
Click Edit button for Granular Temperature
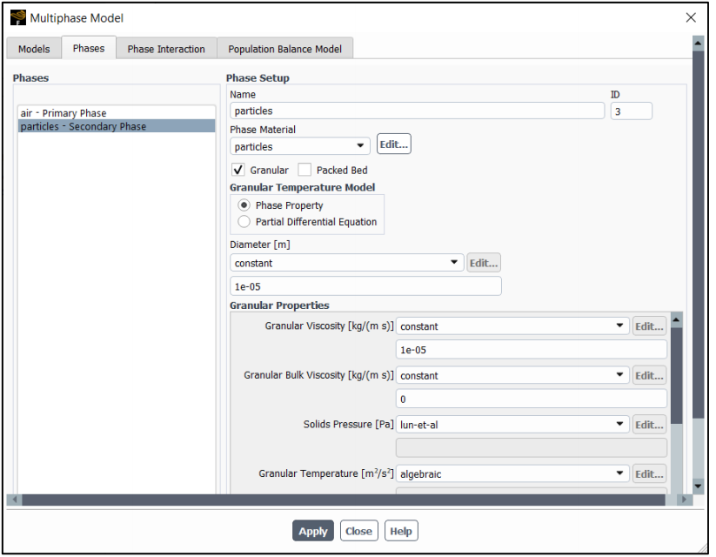click(x=649, y=473)
